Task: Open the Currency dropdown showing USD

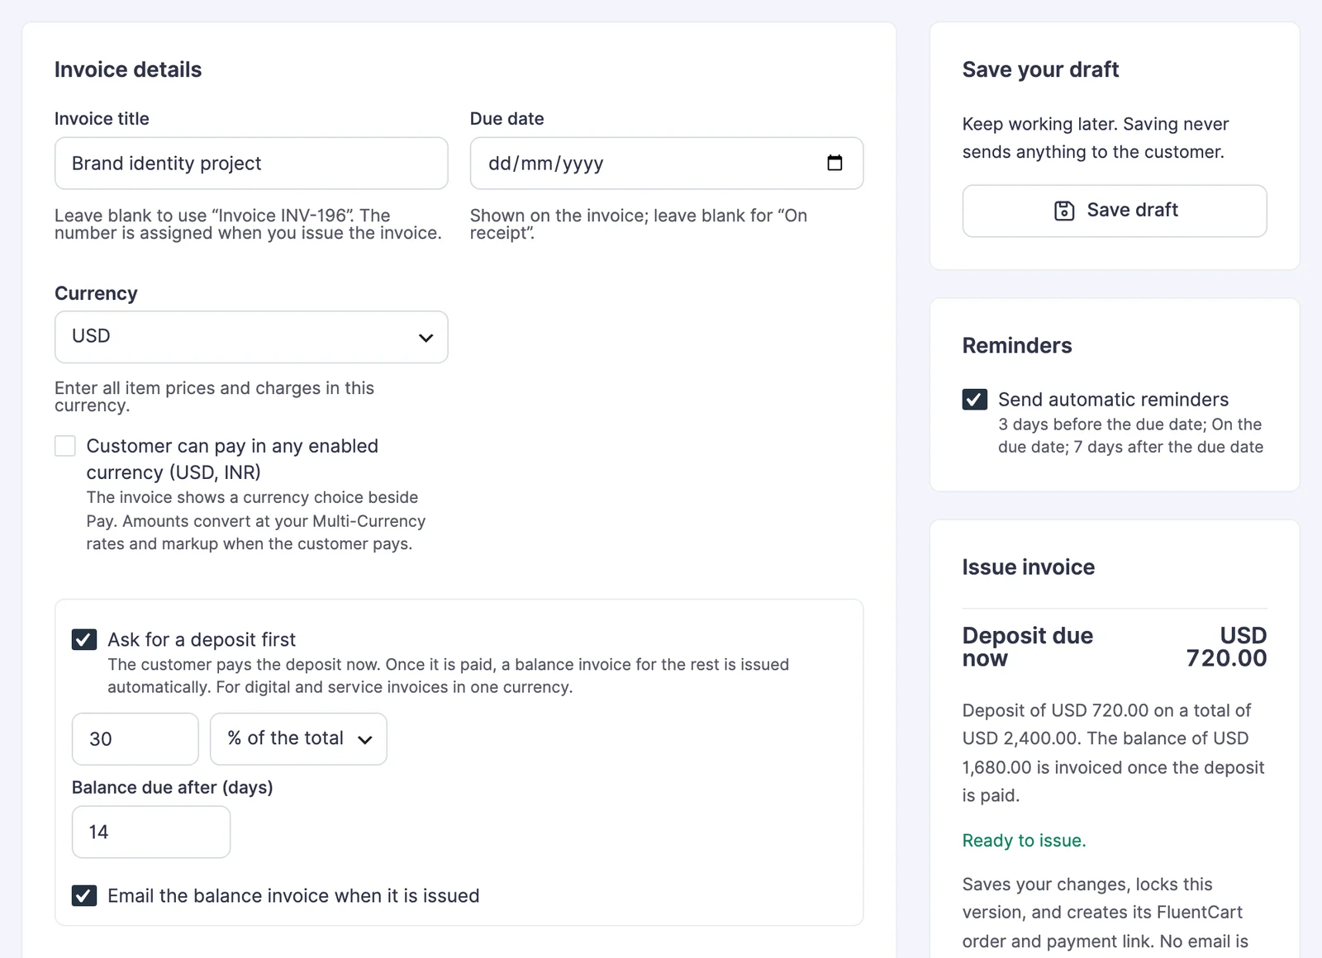Action: (251, 337)
